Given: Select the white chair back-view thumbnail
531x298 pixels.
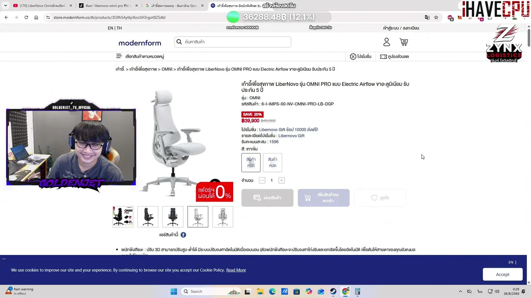Looking at the screenshot, I should pos(223,216).
